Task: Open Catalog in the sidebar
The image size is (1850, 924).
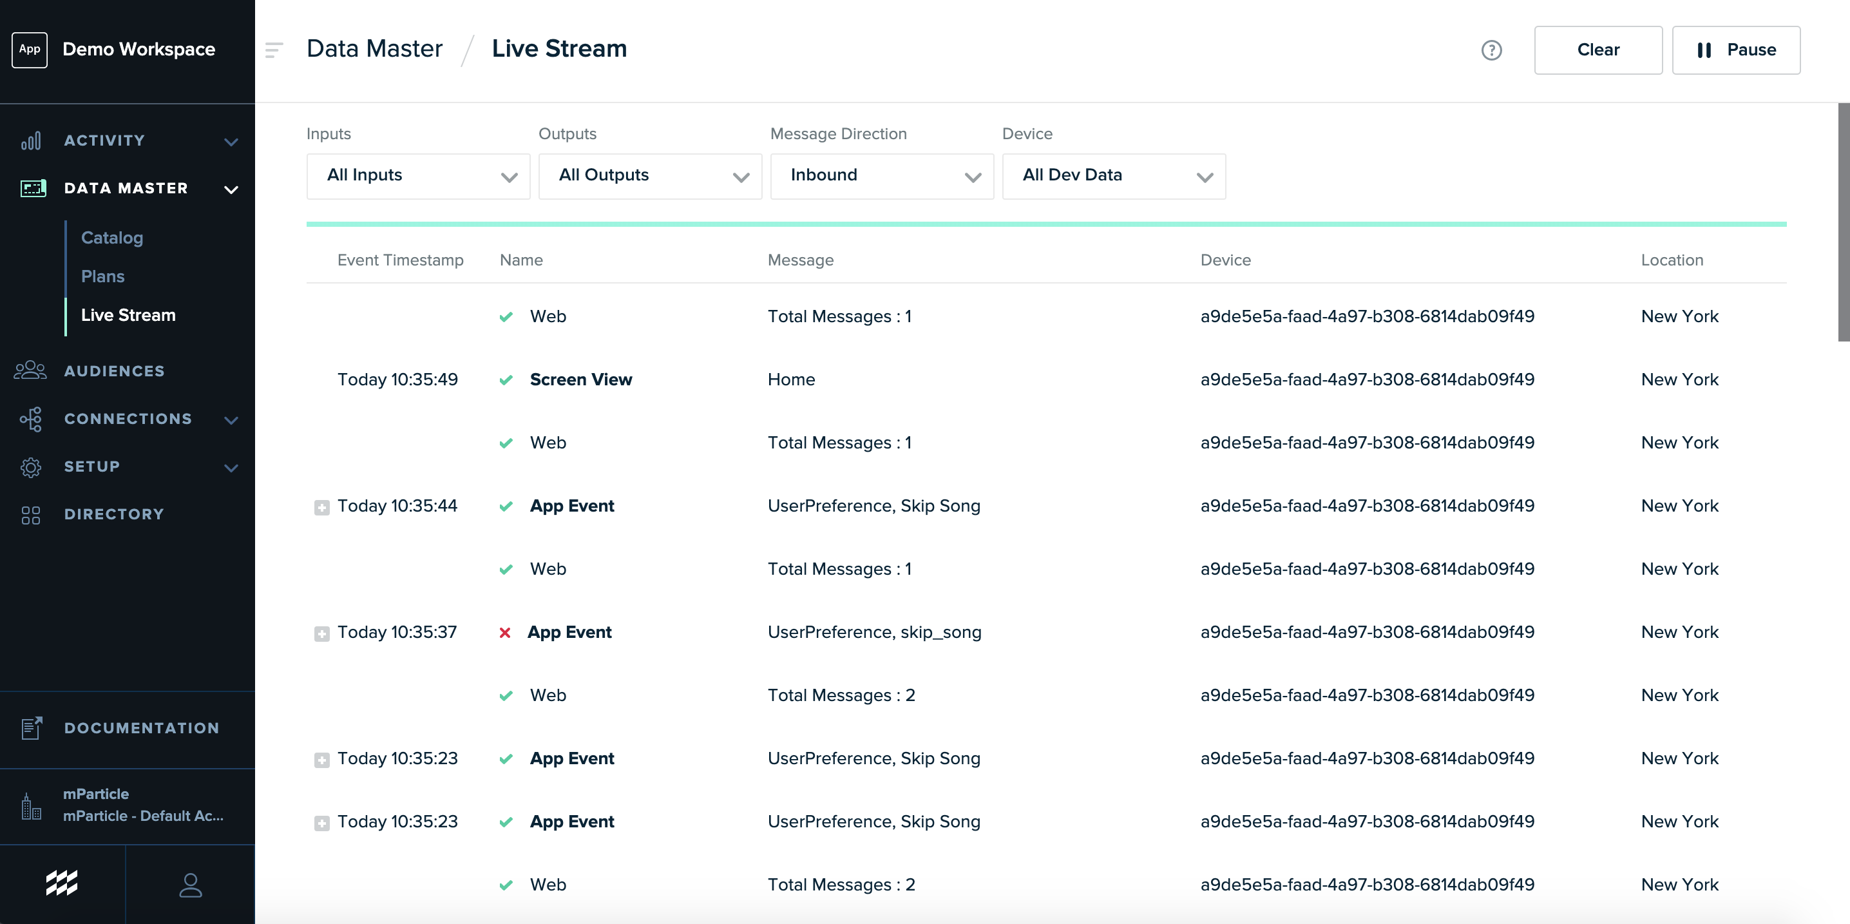Action: click(x=112, y=238)
